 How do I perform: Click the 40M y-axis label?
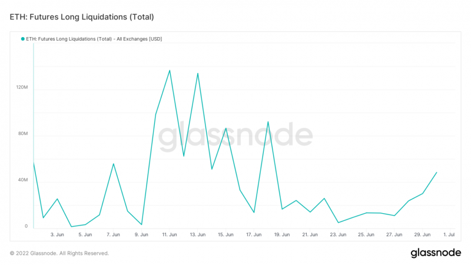coord(22,180)
